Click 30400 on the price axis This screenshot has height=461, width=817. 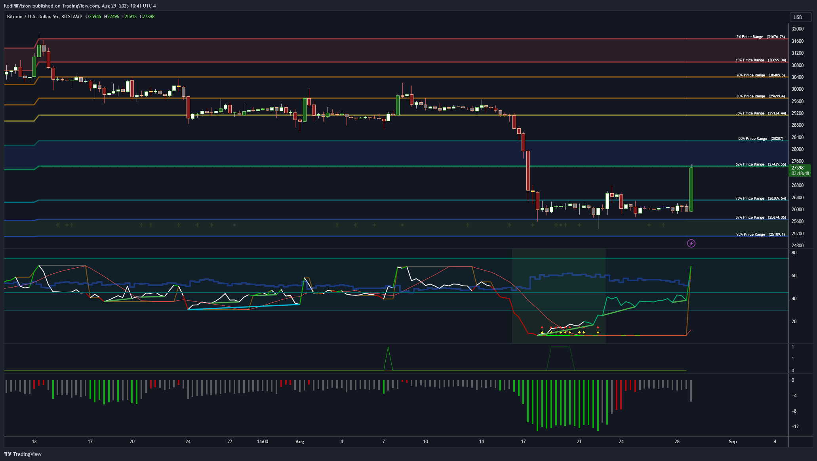[x=798, y=77]
